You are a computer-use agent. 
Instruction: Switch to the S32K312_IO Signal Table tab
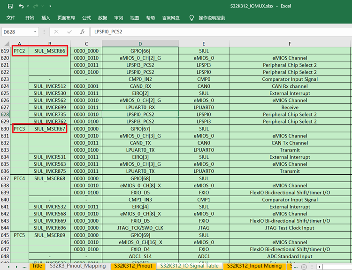point(189,266)
